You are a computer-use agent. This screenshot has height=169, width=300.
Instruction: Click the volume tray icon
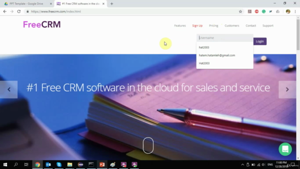pos(263,165)
